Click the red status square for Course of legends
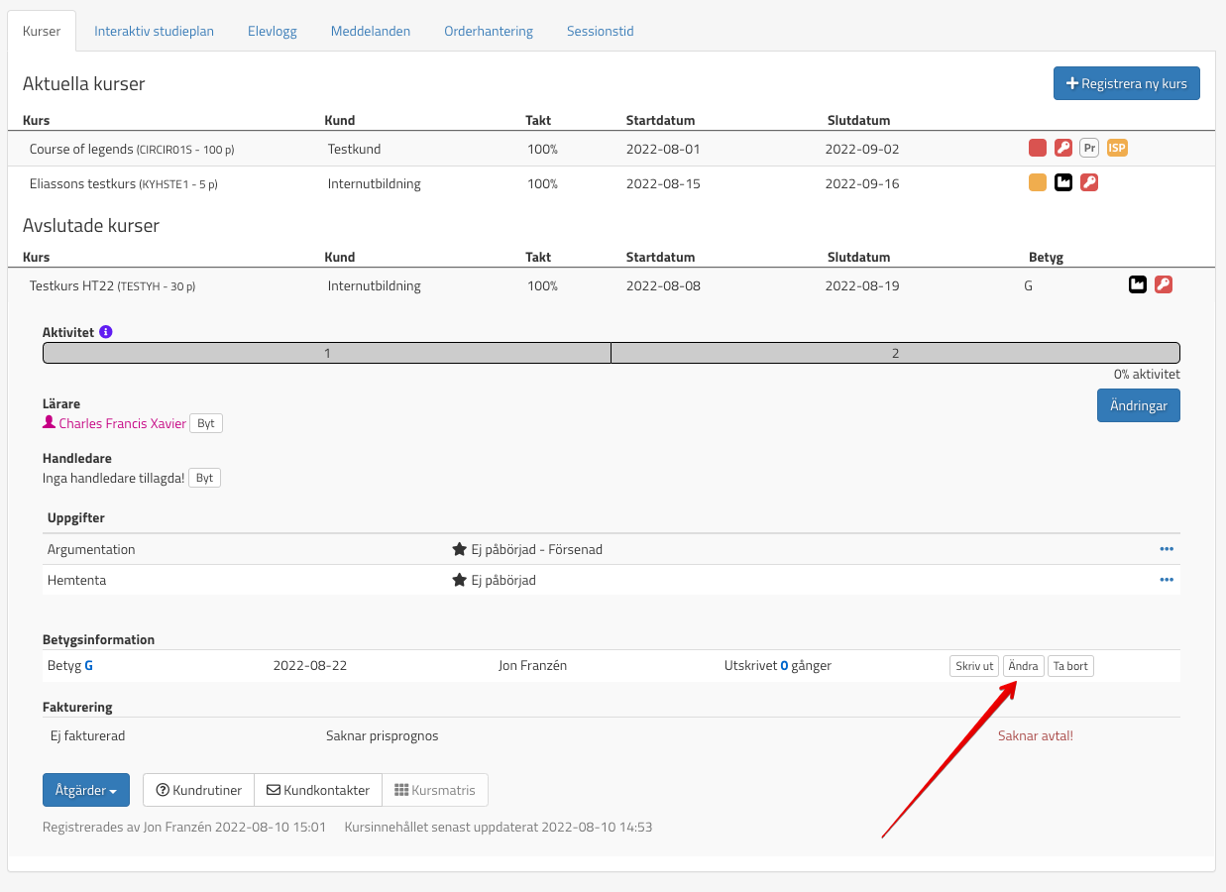Screen dimensions: 1226x892 1038,149
